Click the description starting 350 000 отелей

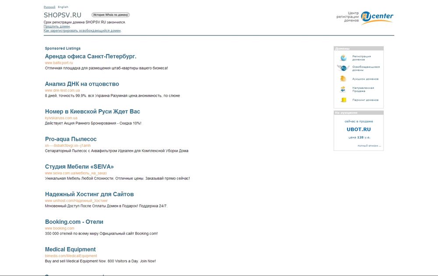click(102, 234)
